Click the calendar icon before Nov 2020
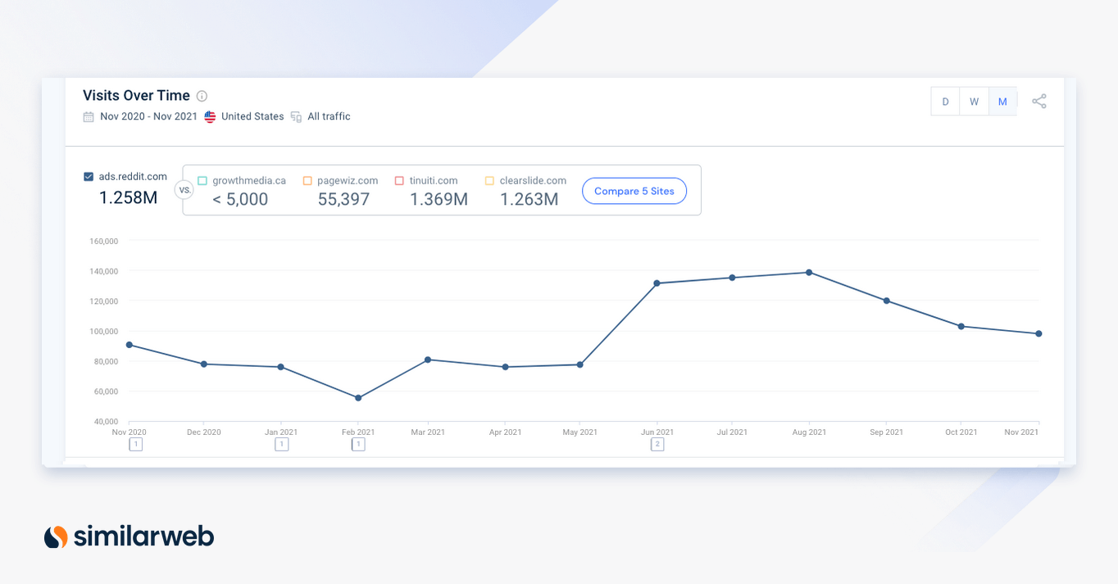Image resolution: width=1118 pixels, height=584 pixels. click(x=89, y=117)
